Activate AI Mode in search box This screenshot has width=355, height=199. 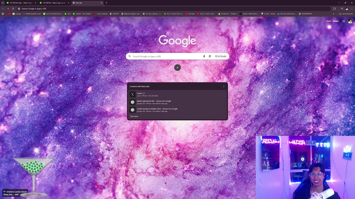[221, 56]
